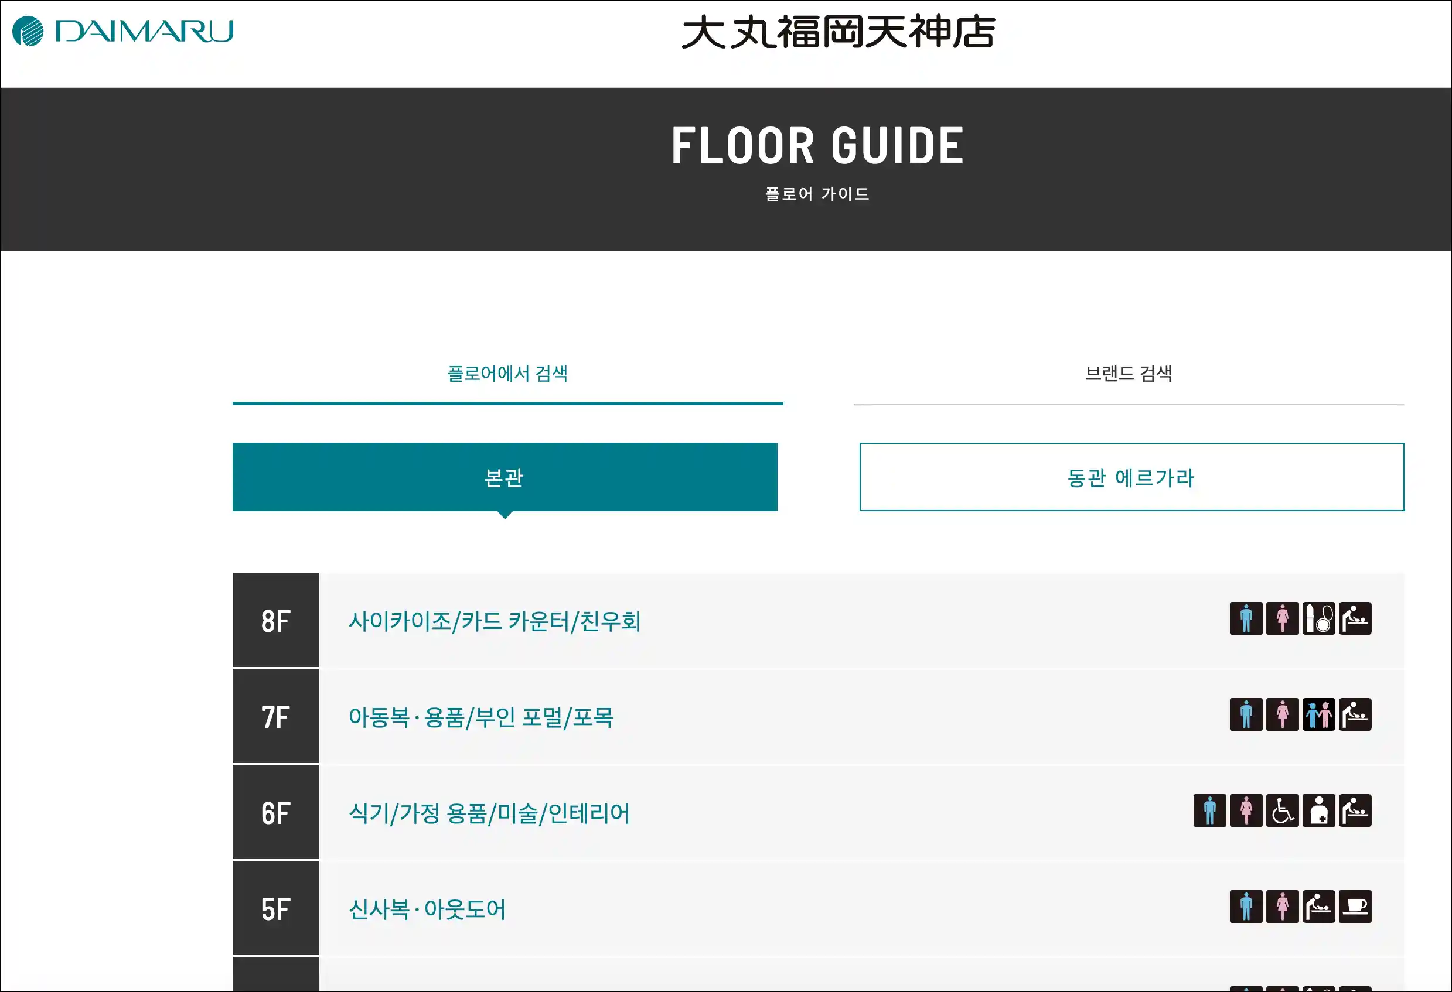Click the cafe cup icon on 5F
This screenshot has height=992, width=1452.
(x=1355, y=907)
